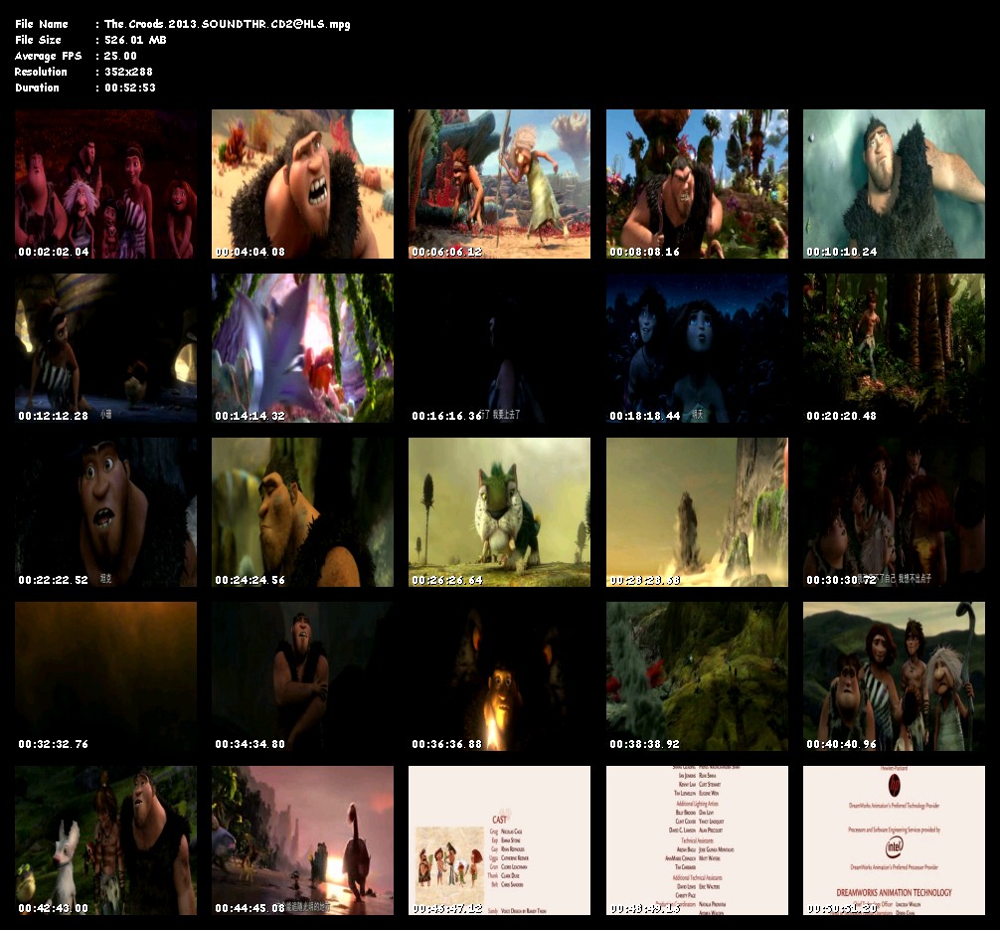
Task: Click the Intel logo credits frame 00:50:51.20
Action: [894, 840]
